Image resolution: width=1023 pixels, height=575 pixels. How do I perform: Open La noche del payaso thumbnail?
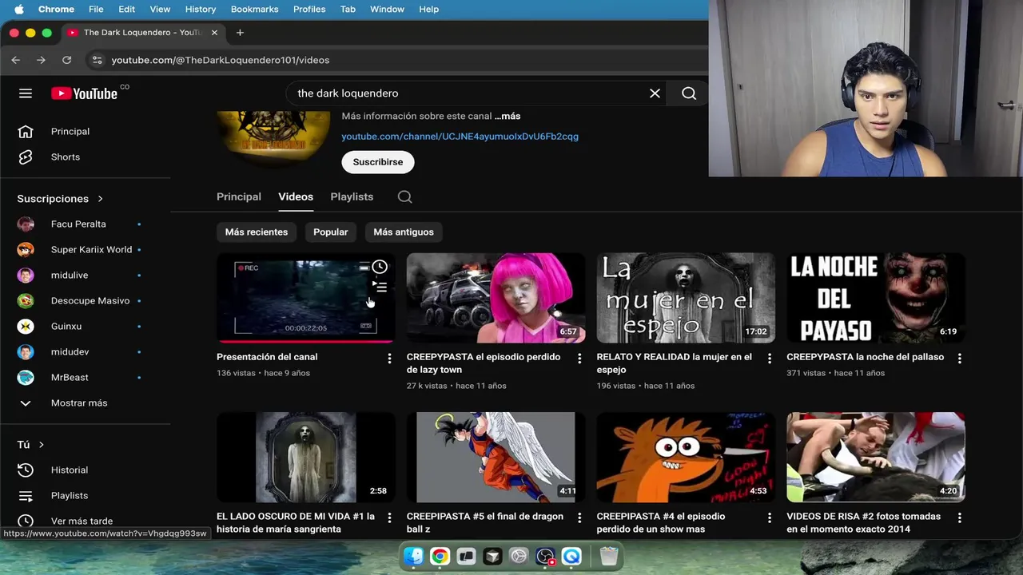[x=876, y=298]
